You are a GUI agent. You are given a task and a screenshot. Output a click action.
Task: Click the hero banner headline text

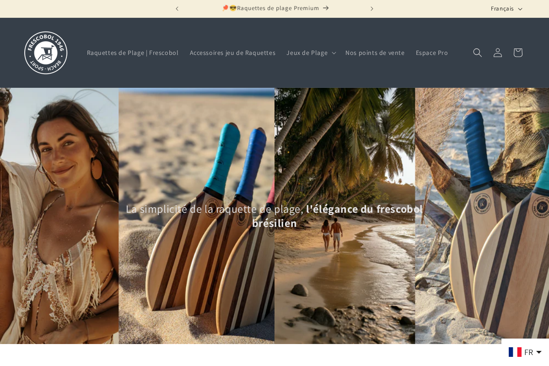point(274,215)
